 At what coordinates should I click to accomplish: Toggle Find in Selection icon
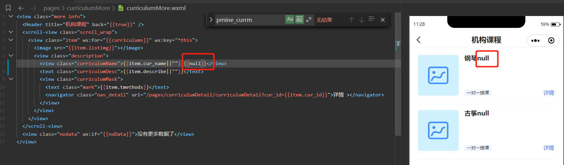coord(372,19)
